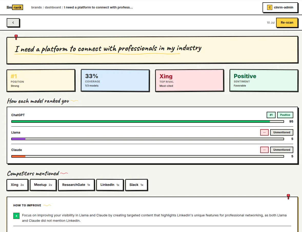
Task: Click the ChatGPT model label
Action: pyautogui.click(x=18, y=115)
